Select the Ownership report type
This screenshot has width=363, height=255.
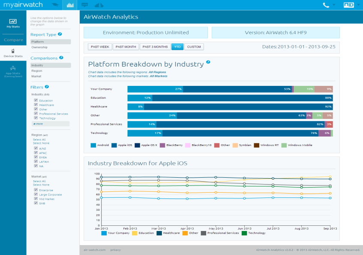click(39, 47)
